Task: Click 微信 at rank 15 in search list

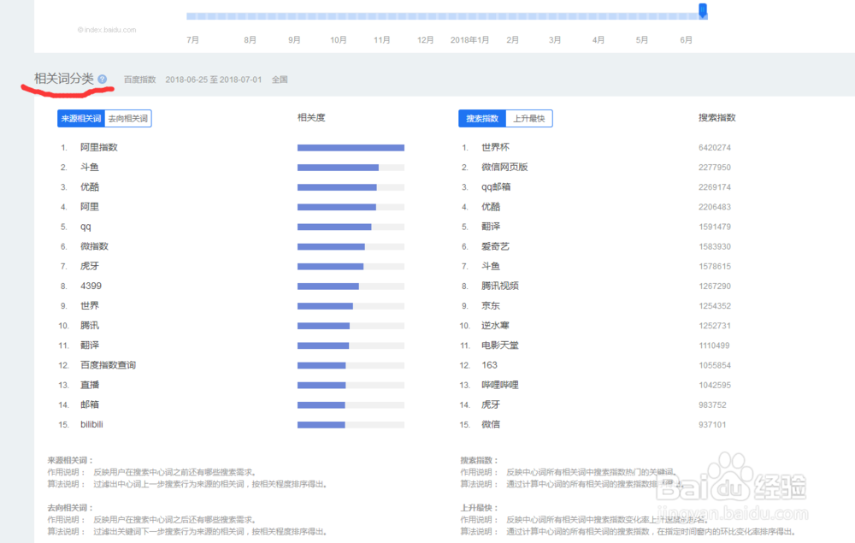Action: (490, 424)
